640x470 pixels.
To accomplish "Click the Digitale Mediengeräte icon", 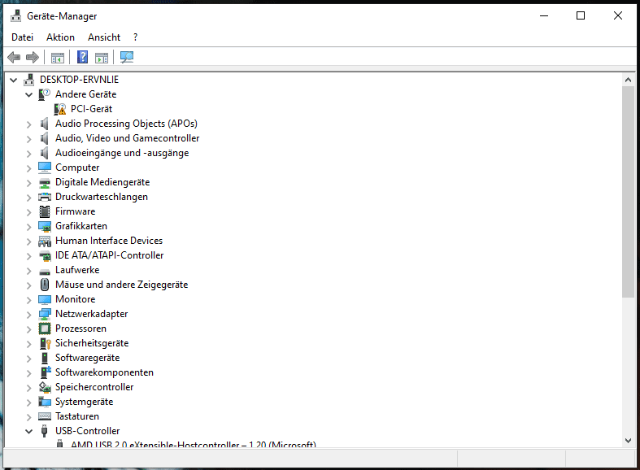I will coord(45,182).
